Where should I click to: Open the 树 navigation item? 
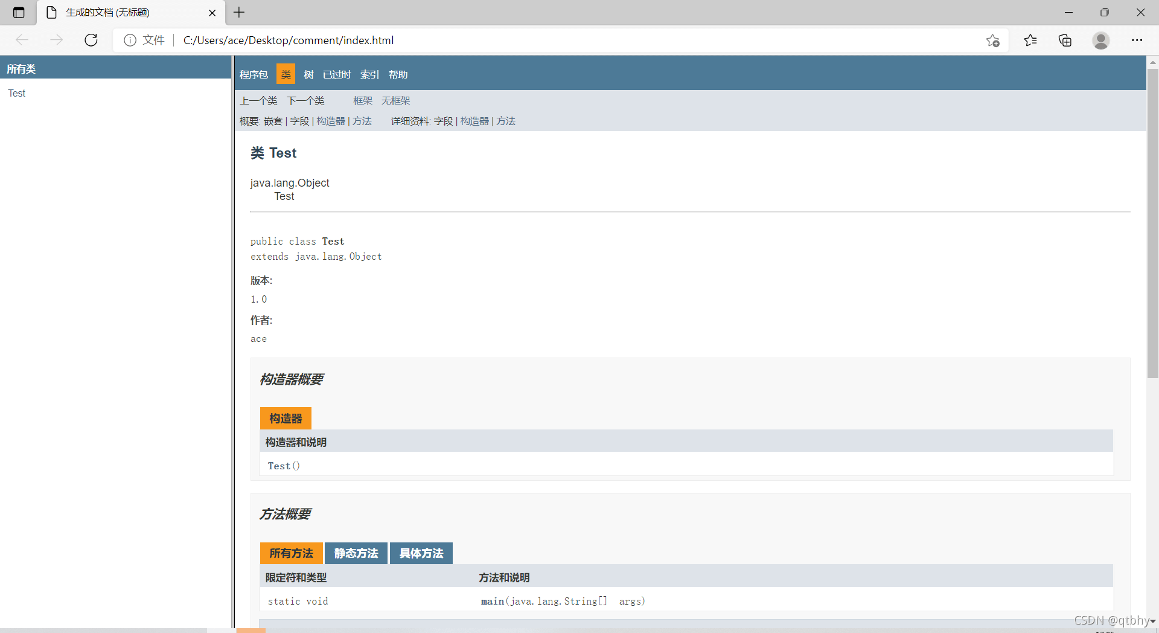click(308, 74)
